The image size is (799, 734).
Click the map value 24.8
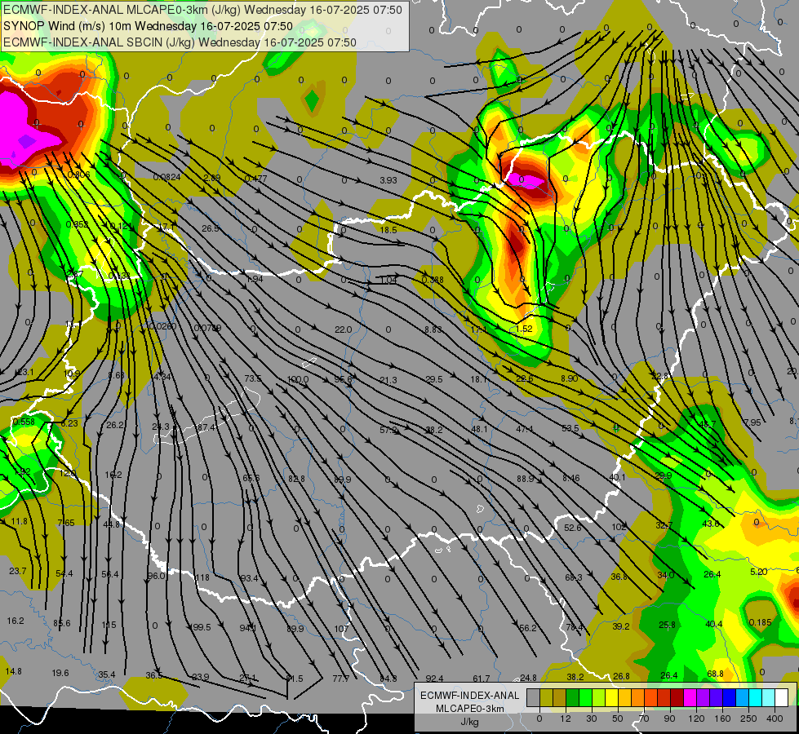528,678
